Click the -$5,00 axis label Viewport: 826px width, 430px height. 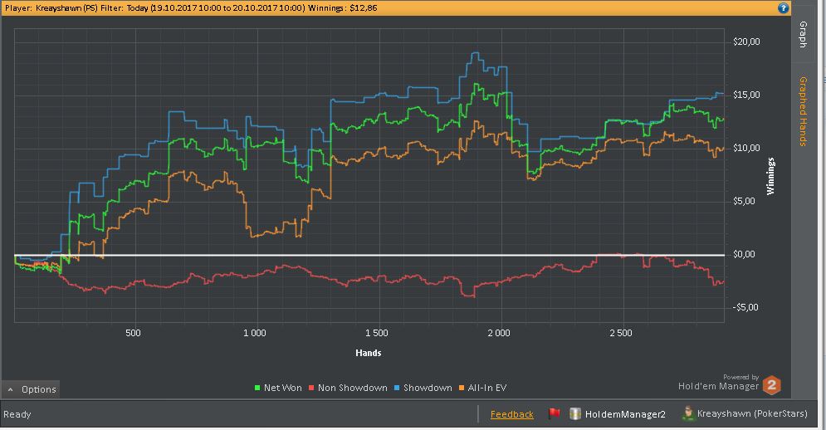tap(744, 307)
